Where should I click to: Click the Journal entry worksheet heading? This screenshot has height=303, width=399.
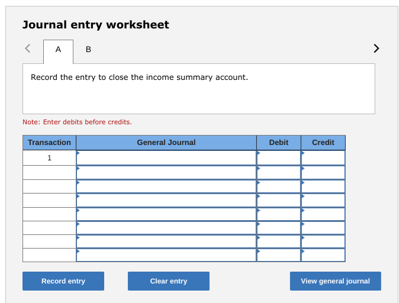pyautogui.click(x=96, y=25)
